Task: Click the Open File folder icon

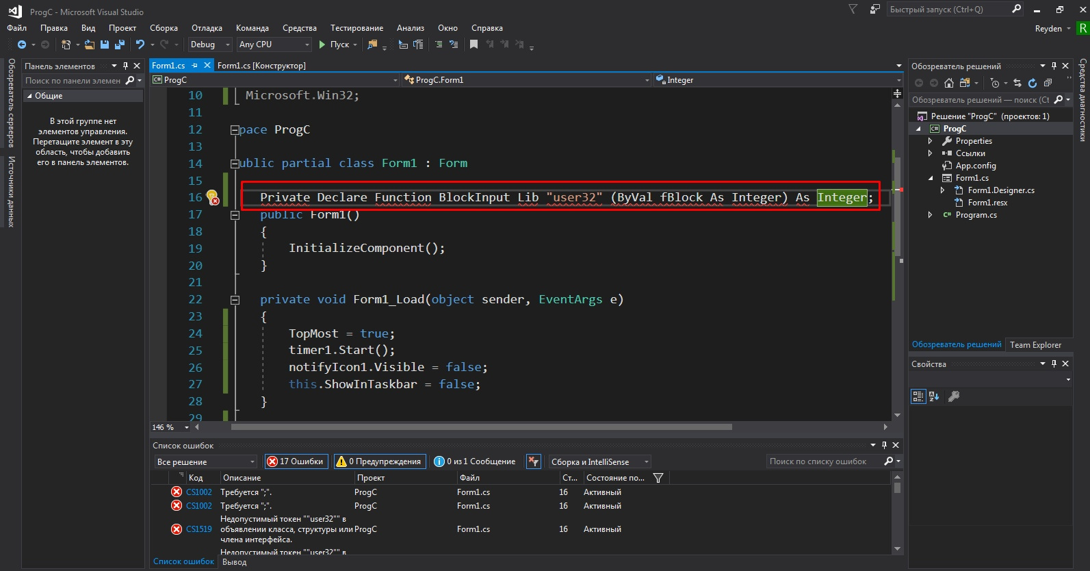Action: coord(90,45)
